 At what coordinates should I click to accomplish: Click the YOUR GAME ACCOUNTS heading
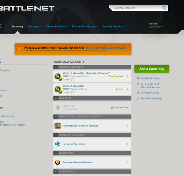tap(69, 62)
